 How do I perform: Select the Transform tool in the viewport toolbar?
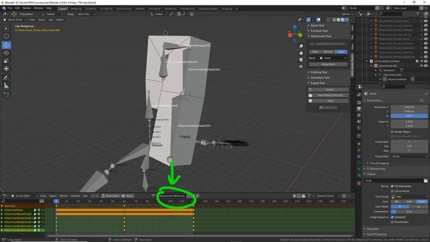coord(6,69)
